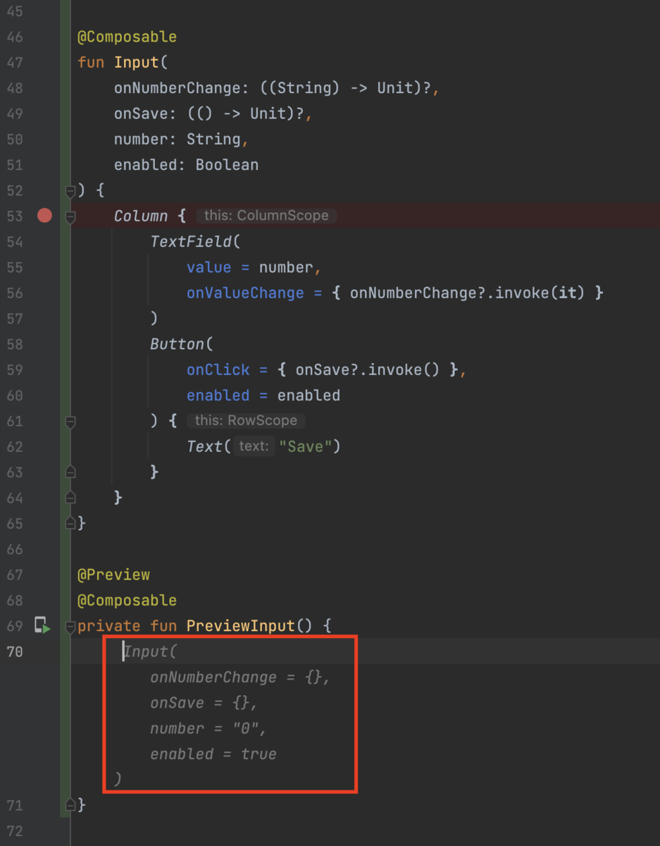
Task: Click line number 47 in the gutter
Action: (x=15, y=63)
